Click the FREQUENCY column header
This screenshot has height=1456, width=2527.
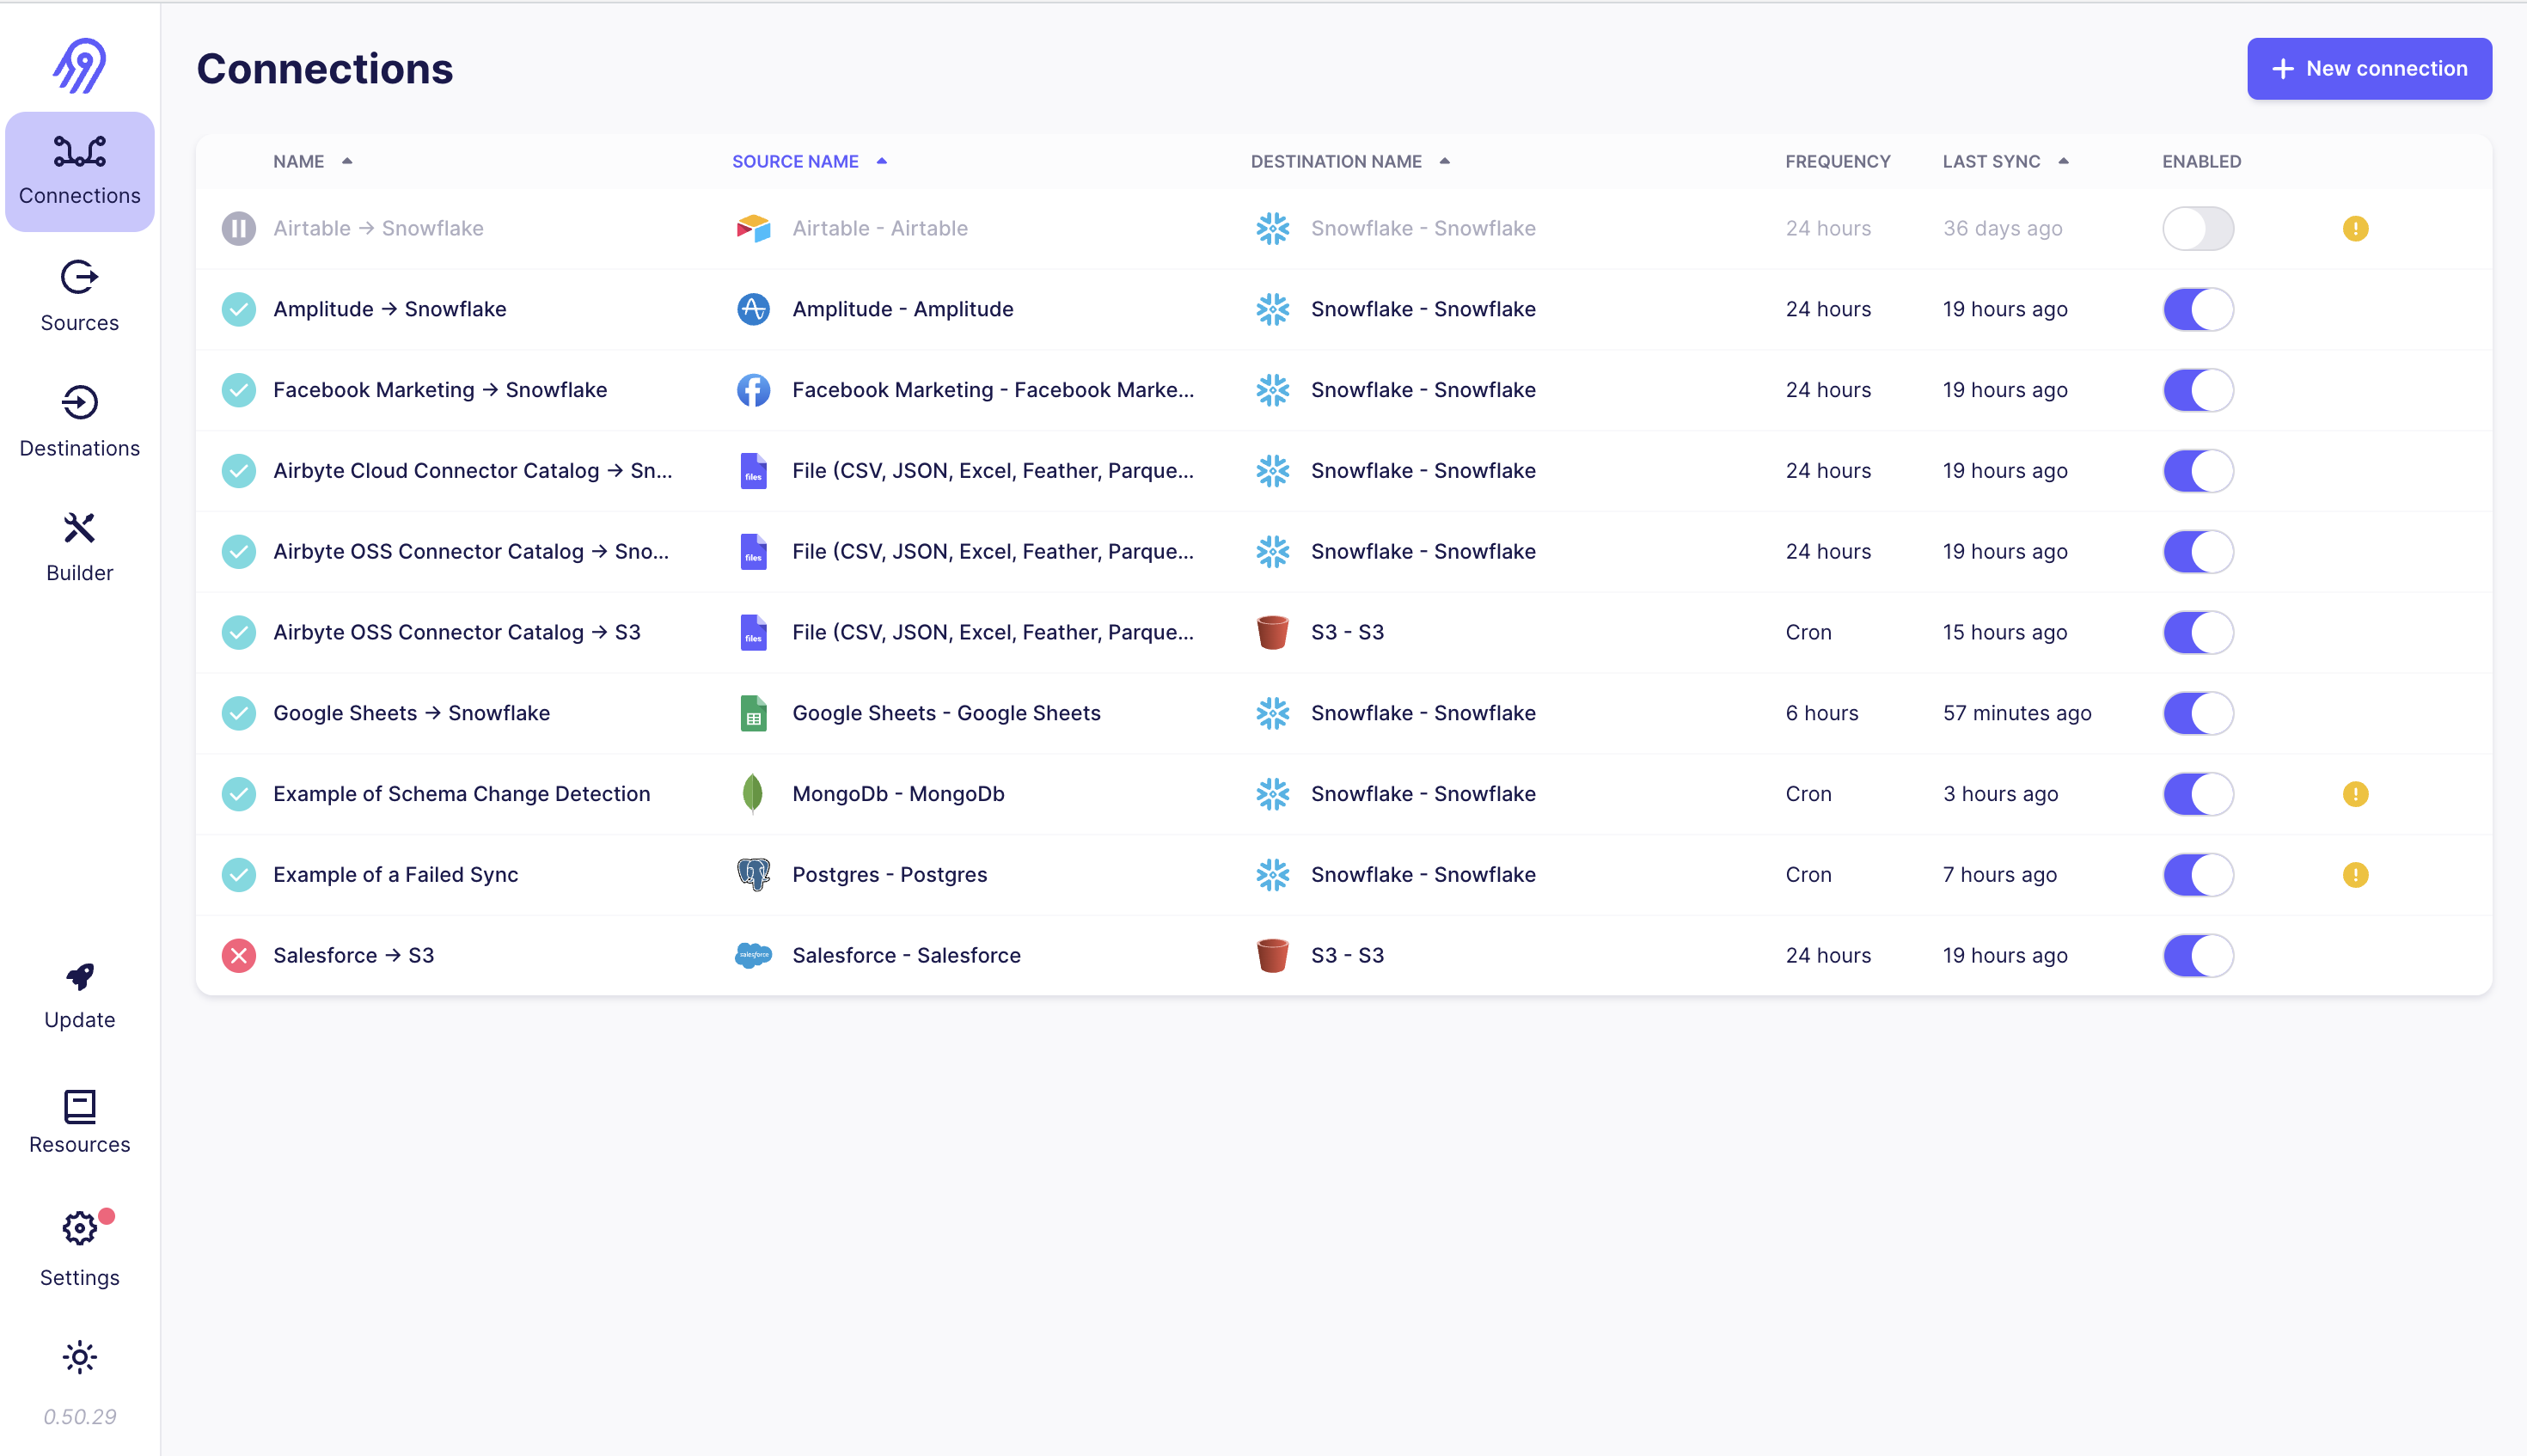(x=1837, y=161)
